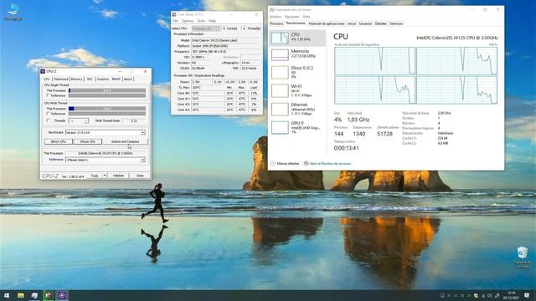Viewport: 536px width, 301px height.
Task: Switch to the Usuarios tab
Action: 365,23
